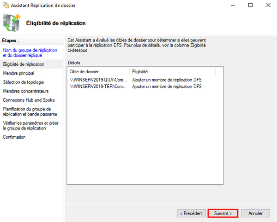Select 'Connexions Hub and Spoke' step
Image resolution: width=277 pixels, height=222 pixels.
coord(29,100)
